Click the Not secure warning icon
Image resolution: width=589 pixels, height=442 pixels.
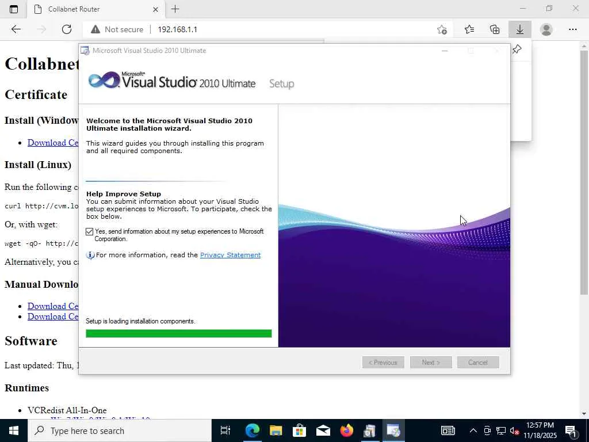pyautogui.click(x=95, y=29)
